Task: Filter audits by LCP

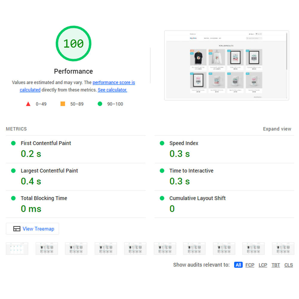Action: [263, 265]
